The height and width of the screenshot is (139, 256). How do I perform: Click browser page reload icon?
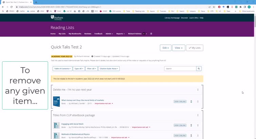tap(12, 7)
